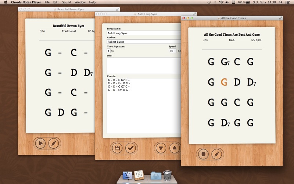
Task: Save song with the floppy disk icon
Action: pos(117,148)
